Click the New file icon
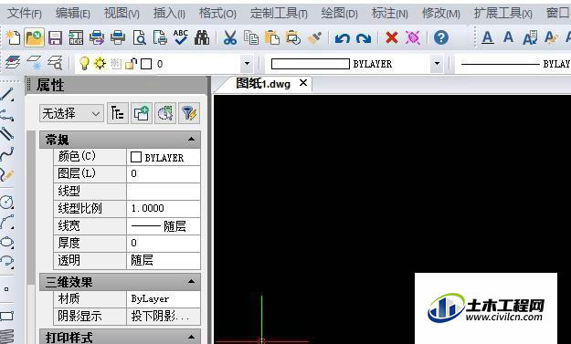Image resolution: width=571 pixels, height=344 pixels. (13, 37)
